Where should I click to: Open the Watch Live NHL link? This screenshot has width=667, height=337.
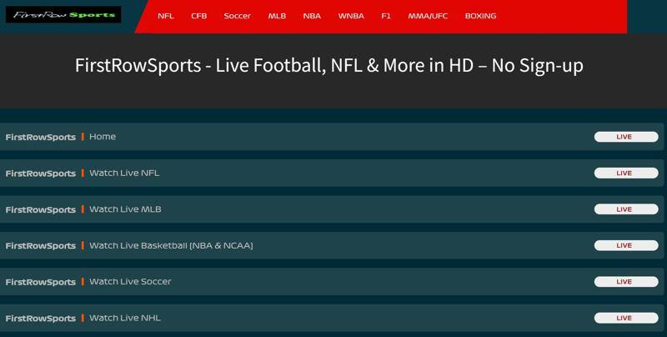[124, 318]
